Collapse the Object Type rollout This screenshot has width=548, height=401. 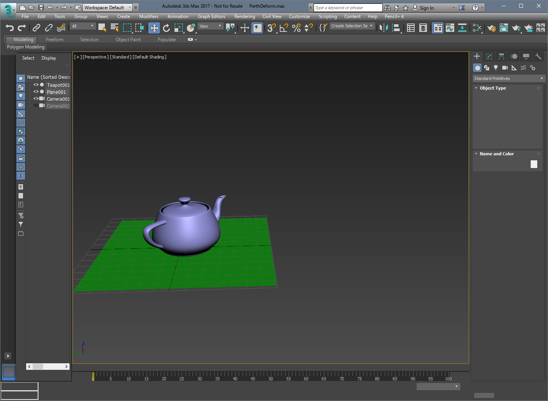pos(493,88)
